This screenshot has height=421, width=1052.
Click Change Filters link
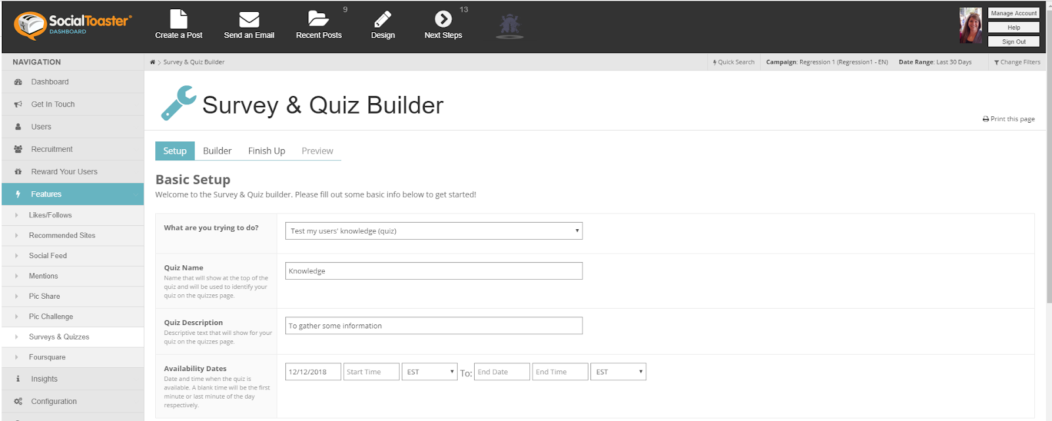pos(1017,62)
